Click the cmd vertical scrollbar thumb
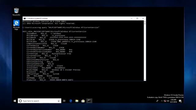Viewport: 196px width, 110px height. point(145,24)
